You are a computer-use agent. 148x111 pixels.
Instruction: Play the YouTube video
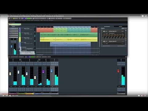coord(3,96)
